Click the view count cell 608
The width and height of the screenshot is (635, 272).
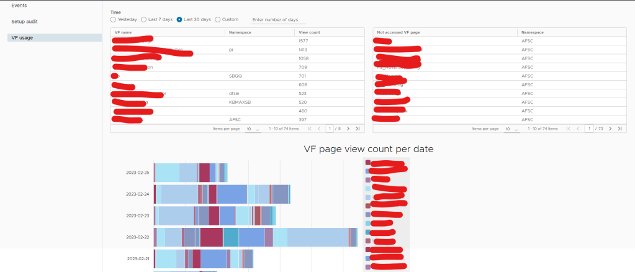(x=302, y=84)
